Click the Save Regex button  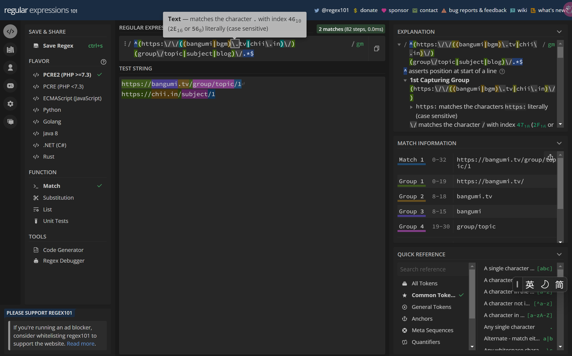(x=58, y=46)
